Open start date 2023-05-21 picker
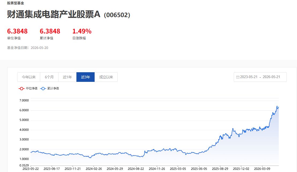Image resolution: width=297 pixels, height=172 pixels. coord(249,77)
